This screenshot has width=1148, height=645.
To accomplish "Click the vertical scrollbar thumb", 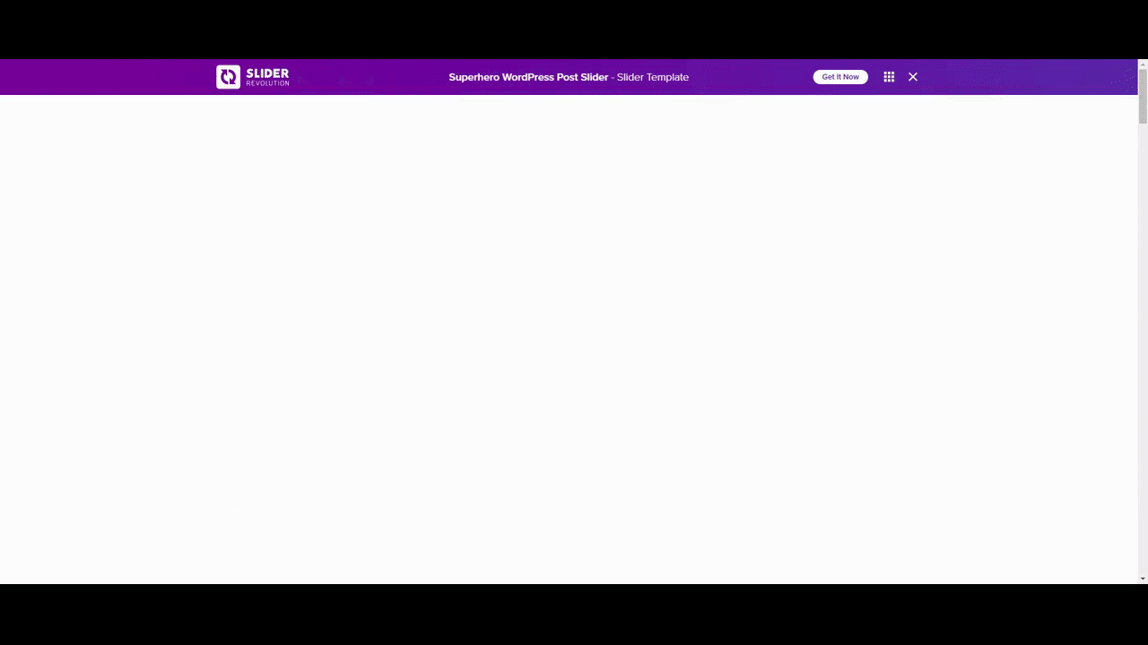I will (x=1143, y=97).
